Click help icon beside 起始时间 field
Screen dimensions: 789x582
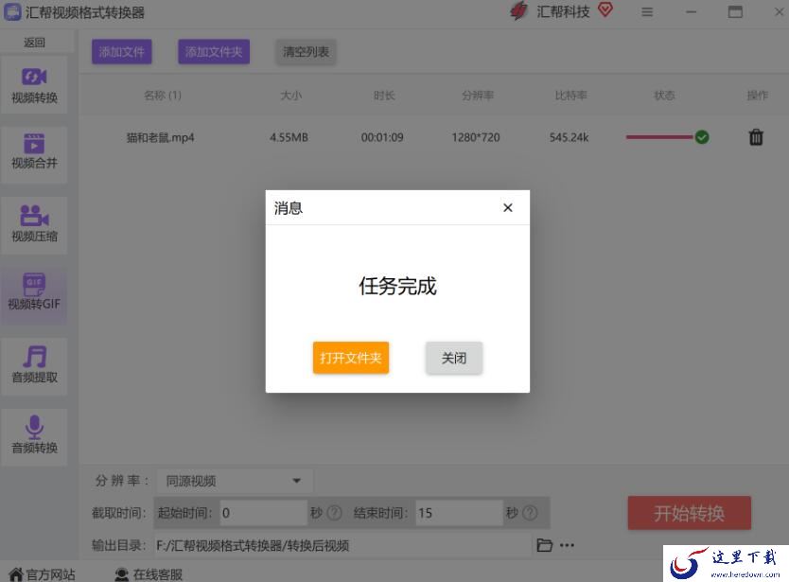point(334,513)
